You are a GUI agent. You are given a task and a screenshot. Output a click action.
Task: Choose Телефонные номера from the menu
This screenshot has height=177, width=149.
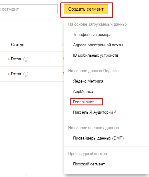pos(92,34)
